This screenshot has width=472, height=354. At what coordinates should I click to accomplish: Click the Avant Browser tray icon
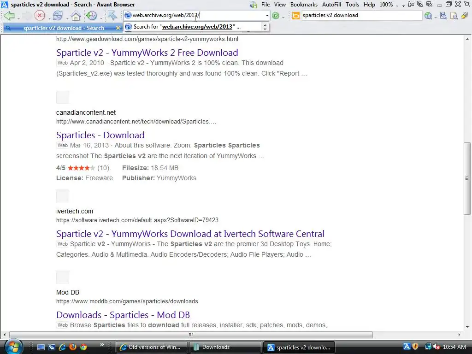pos(407,347)
